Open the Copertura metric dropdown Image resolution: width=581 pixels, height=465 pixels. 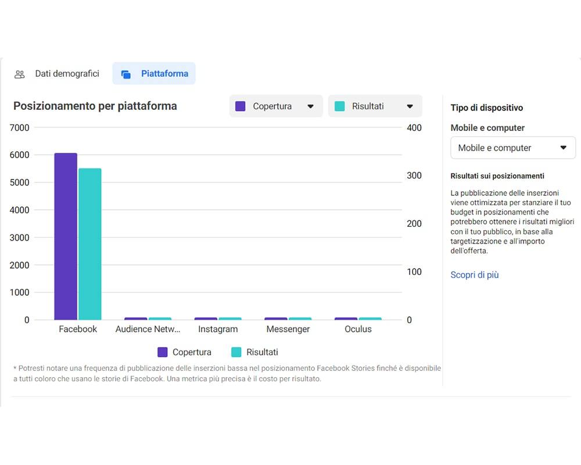pos(275,106)
